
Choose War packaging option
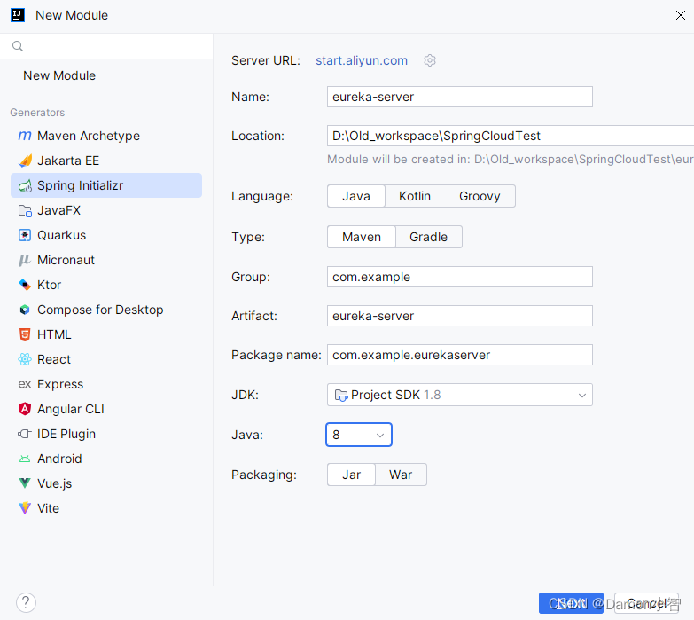coord(401,475)
